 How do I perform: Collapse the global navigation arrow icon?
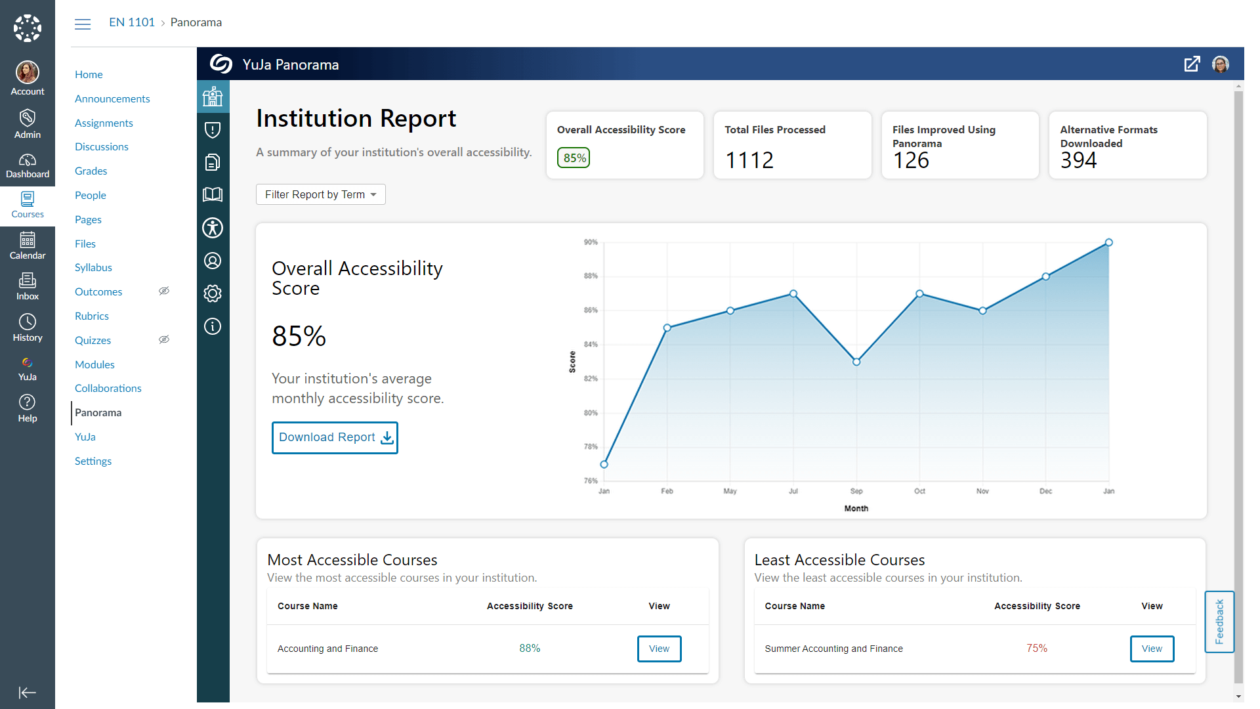point(28,693)
